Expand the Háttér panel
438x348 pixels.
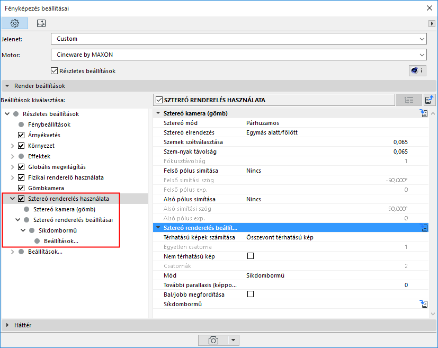(x=7, y=325)
